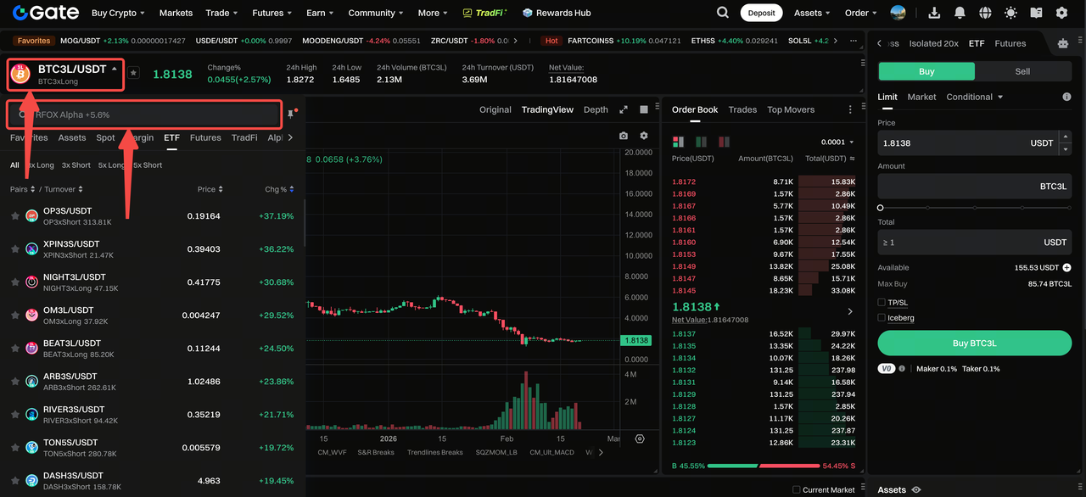Select the Sell tab in order panel

coord(1022,71)
